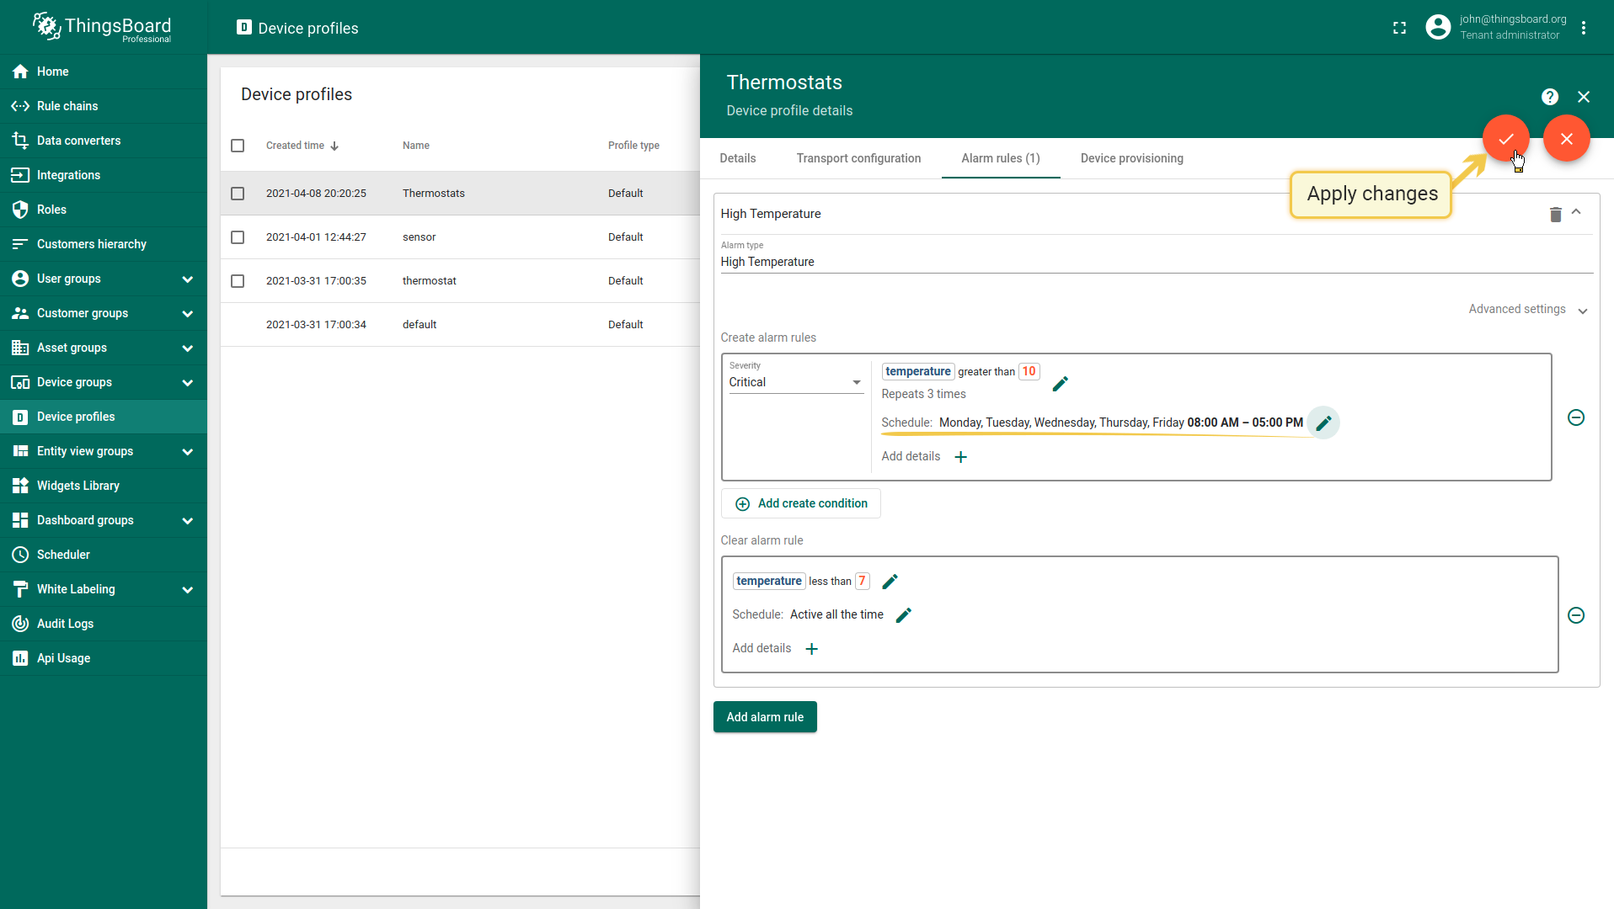
Task: Expand Customer groups submenu
Action: tap(187, 313)
